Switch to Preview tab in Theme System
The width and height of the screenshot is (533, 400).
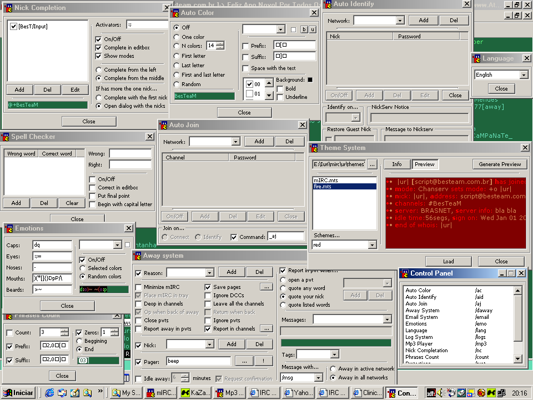tap(425, 164)
